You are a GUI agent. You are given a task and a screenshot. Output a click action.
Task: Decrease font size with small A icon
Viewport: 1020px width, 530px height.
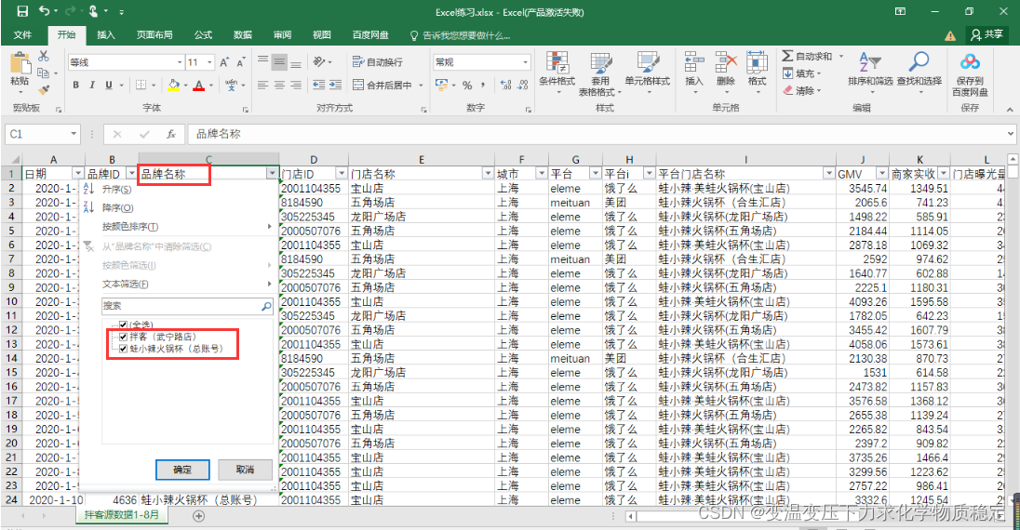click(x=241, y=62)
